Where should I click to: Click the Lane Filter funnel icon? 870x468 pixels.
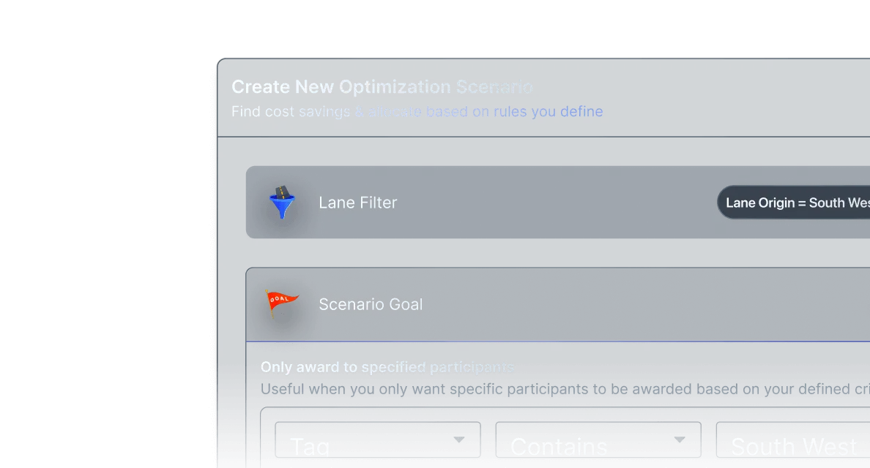(282, 202)
